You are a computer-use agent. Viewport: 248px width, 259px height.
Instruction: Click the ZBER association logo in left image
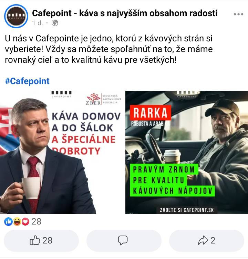click(104, 99)
